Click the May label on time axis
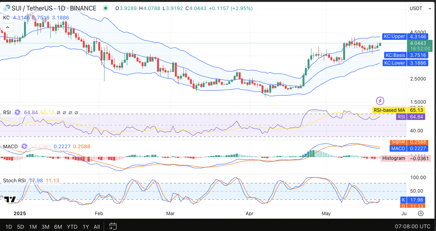Screen dimensions: 436x231 coord(326,214)
